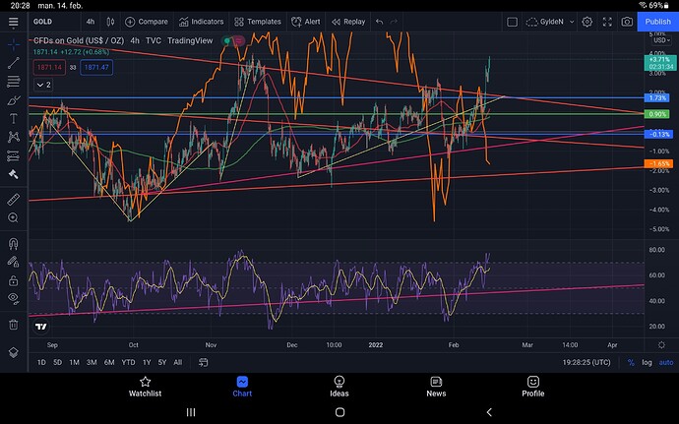Screen dimensions: 679x424
Task: Select the ruler measure tool
Action: [x=14, y=200]
